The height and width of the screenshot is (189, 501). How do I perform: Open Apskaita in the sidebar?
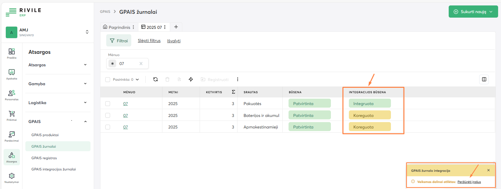coord(12,74)
